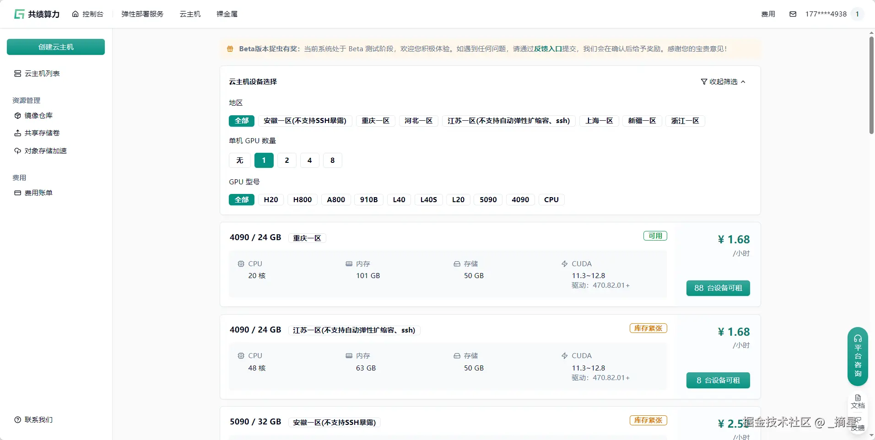The height and width of the screenshot is (440, 875).
Task: Collapse filters with 收起筛选 chevron
Action: click(743, 82)
